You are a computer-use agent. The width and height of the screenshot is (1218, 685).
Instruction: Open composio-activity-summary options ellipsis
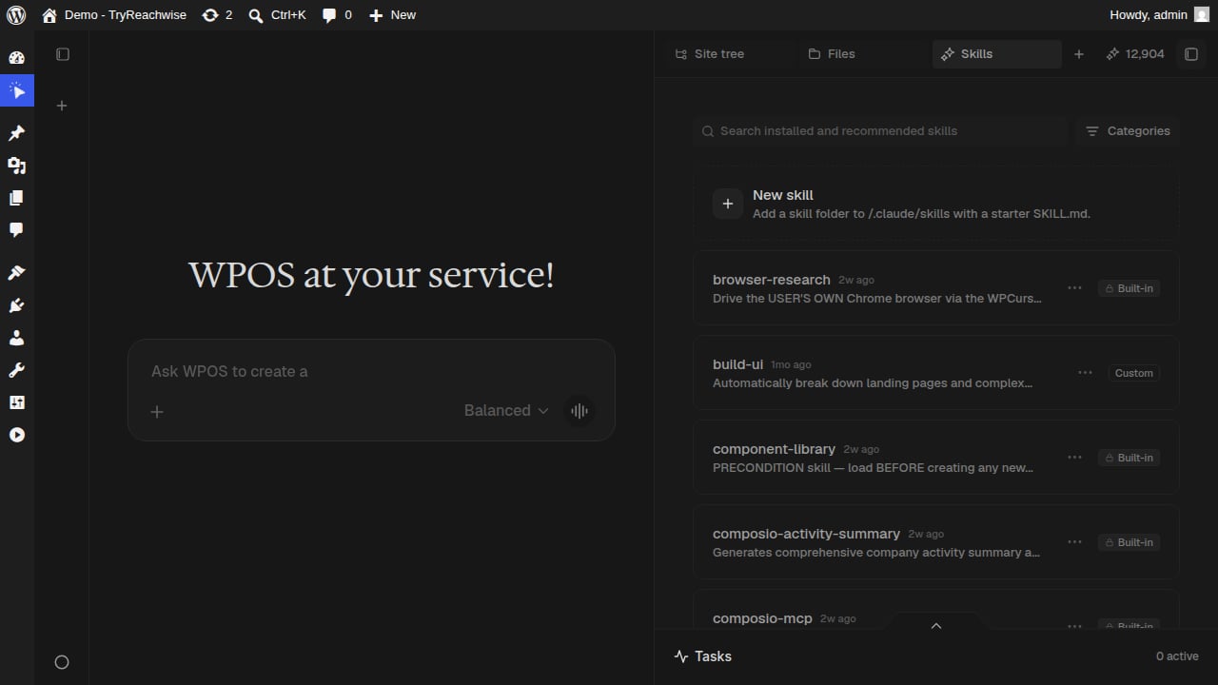click(1074, 542)
